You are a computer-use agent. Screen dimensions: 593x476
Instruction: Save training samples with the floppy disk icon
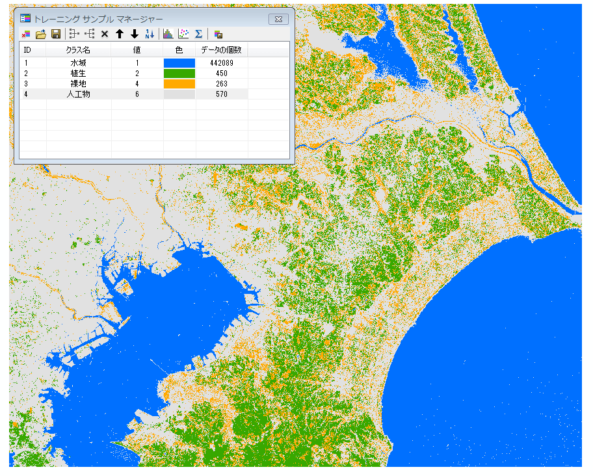tap(56, 34)
